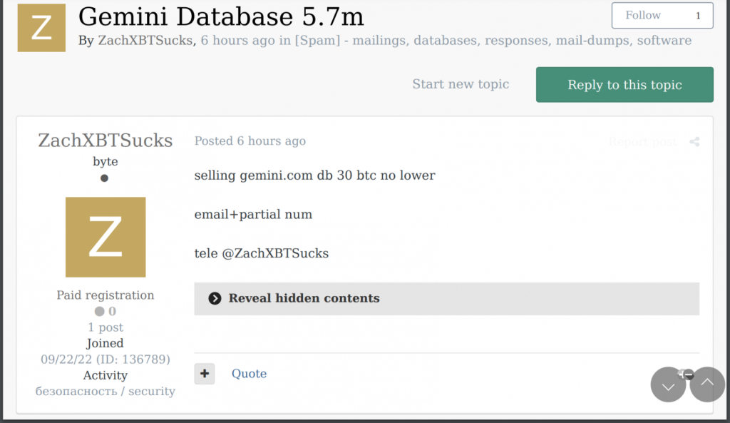Click the 'безопасность / security' activity link
Image resolution: width=730 pixels, height=423 pixels.
click(x=105, y=391)
